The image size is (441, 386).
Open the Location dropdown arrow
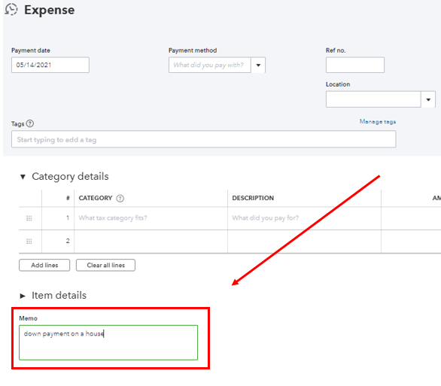tap(428, 99)
